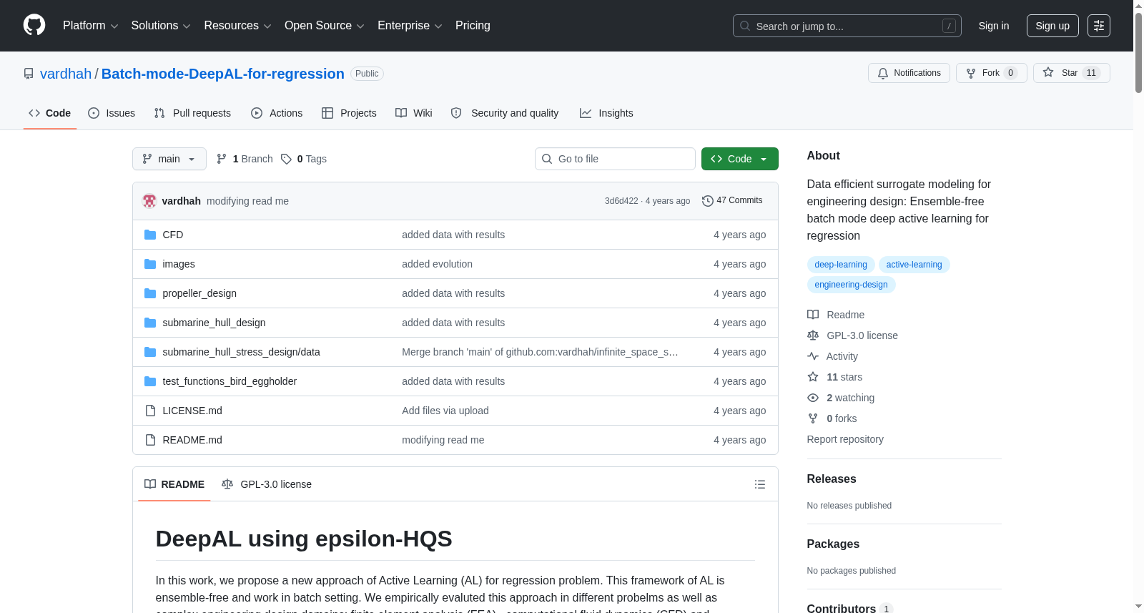Image resolution: width=1144 pixels, height=613 pixels.
Task: Expand the Platform menu
Action: pos(90,26)
